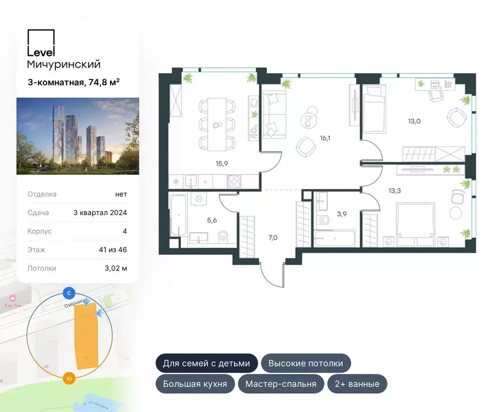Select the '2+ ванные' tag
Viewport: 494px width, 412px height.
point(357,384)
